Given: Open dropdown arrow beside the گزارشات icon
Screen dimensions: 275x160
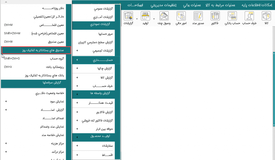Looking at the screenshot, I should pyautogui.click(x=137, y=19).
